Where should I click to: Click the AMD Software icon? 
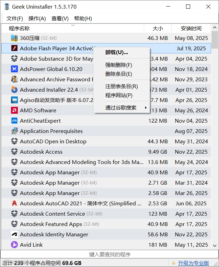(x=14, y=110)
